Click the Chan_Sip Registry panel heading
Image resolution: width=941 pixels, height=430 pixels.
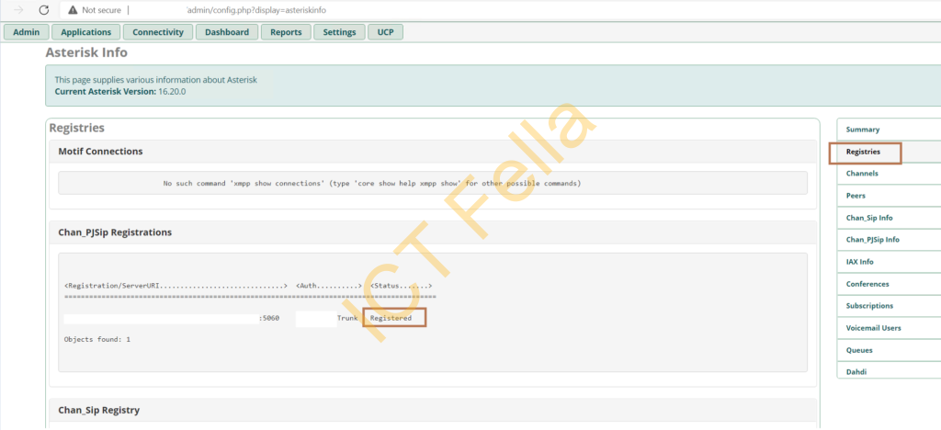click(x=99, y=410)
